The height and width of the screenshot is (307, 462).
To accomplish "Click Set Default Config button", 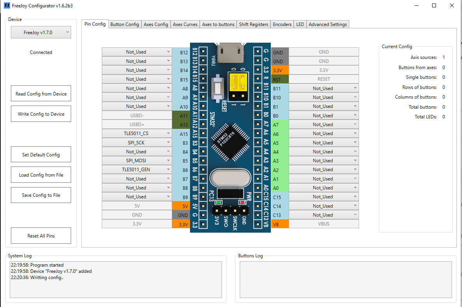I will (41, 154).
